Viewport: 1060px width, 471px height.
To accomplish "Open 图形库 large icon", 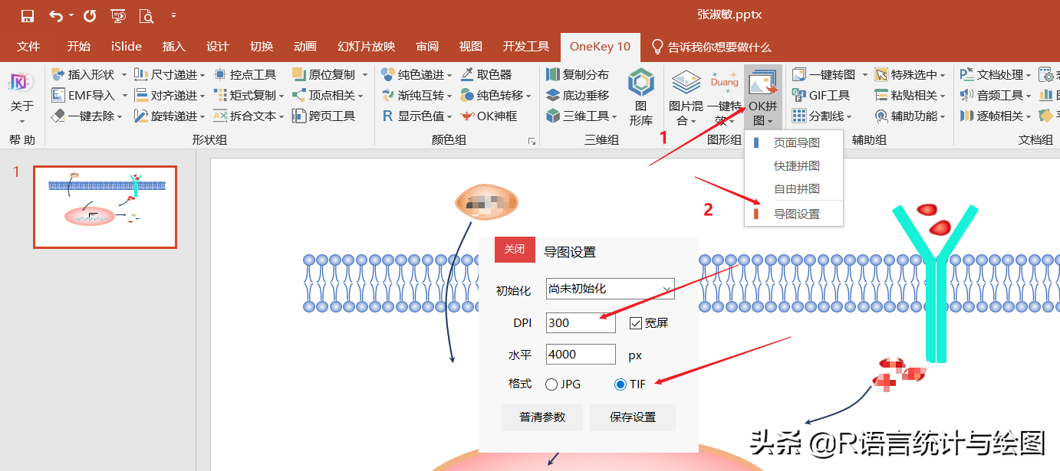I will [x=641, y=83].
